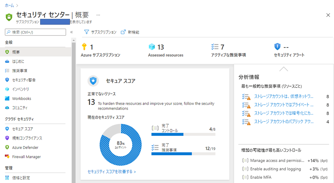Screen dimensions: 334x183
Task: Click the アクティブな推奨事項 label
Action: click(x=229, y=55)
